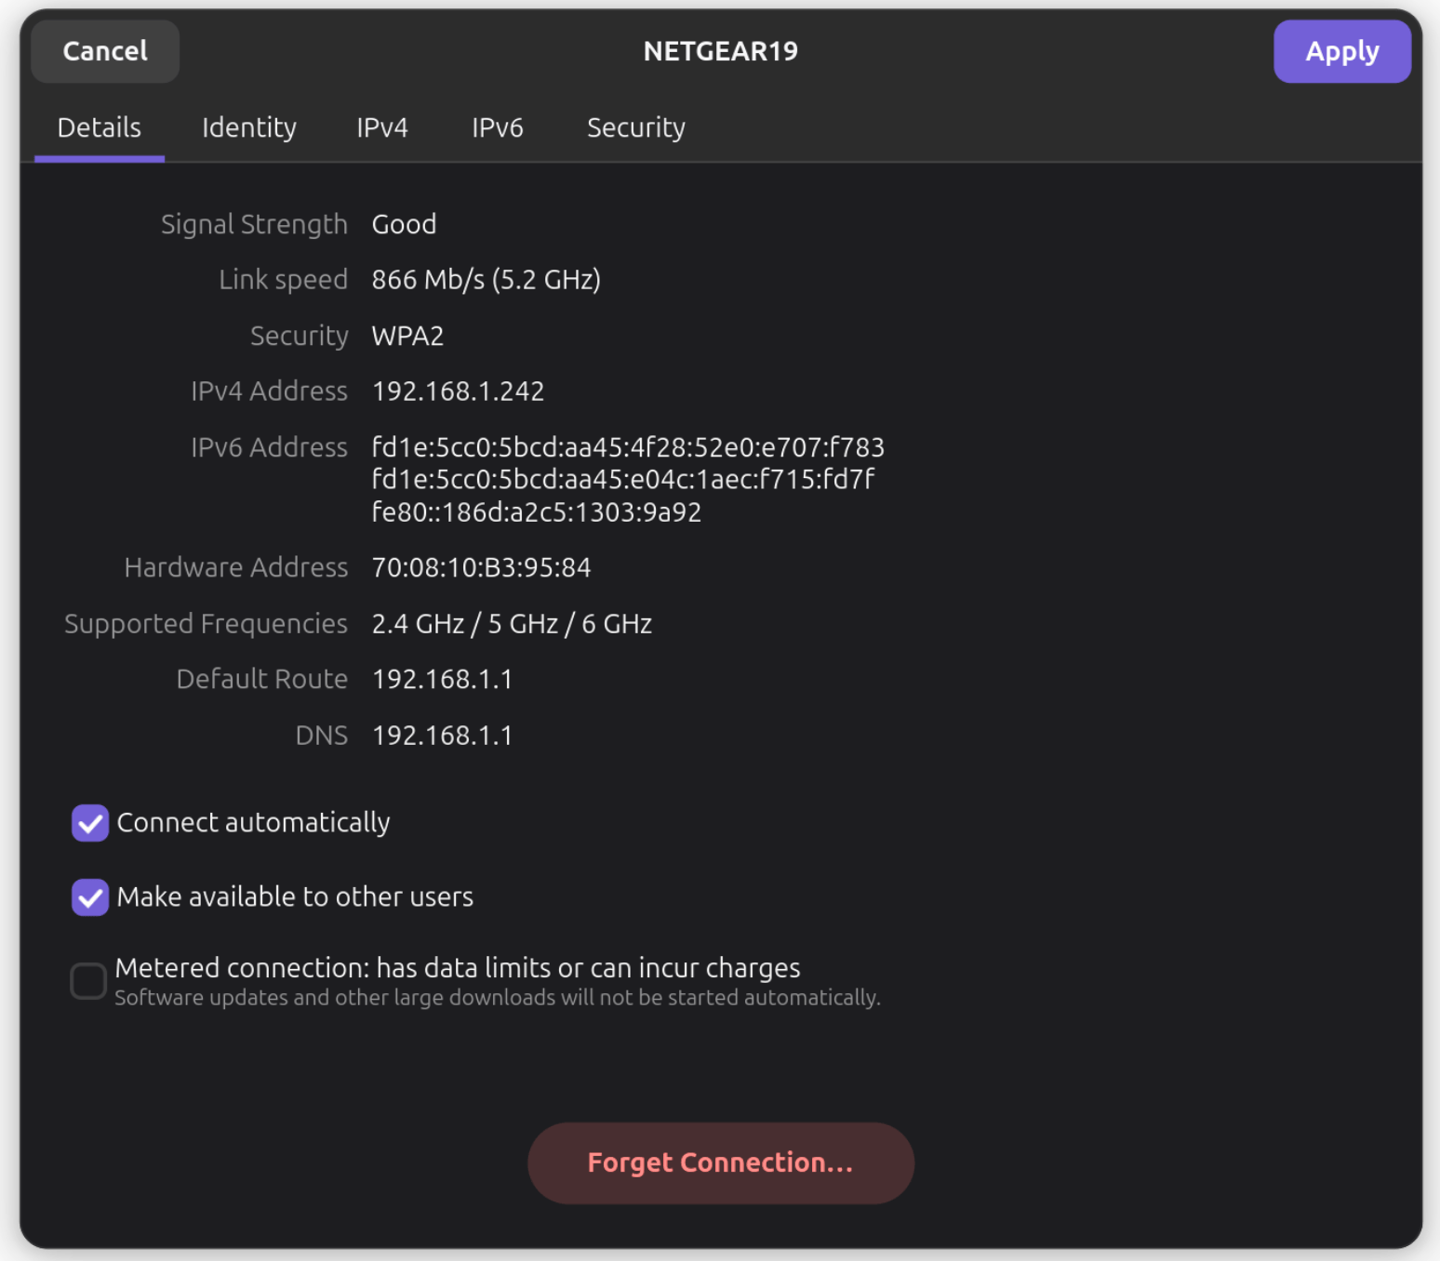
Task: Click the Cancel button
Action: (x=105, y=51)
